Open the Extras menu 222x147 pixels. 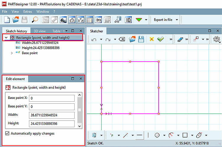pyautogui.click(x=28, y=11)
